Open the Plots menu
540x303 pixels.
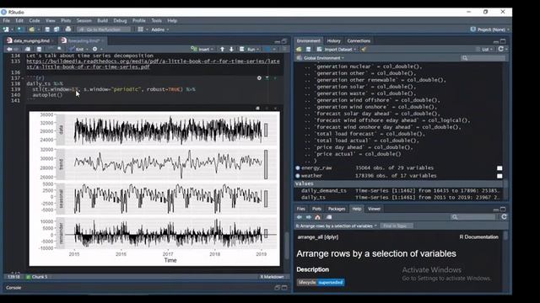[66, 20]
